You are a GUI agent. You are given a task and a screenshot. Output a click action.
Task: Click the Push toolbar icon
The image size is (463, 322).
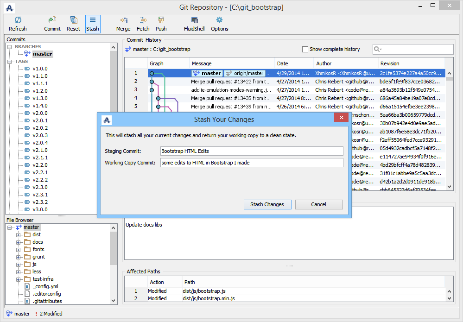tap(161, 24)
